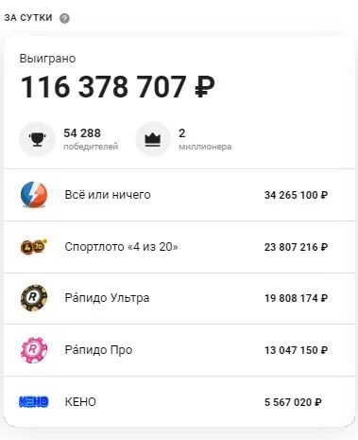This screenshot has height=440, width=358.
Task: Click the 13 047 150 ₽ amount
Action: pyautogui.click(x=296, y=350)
